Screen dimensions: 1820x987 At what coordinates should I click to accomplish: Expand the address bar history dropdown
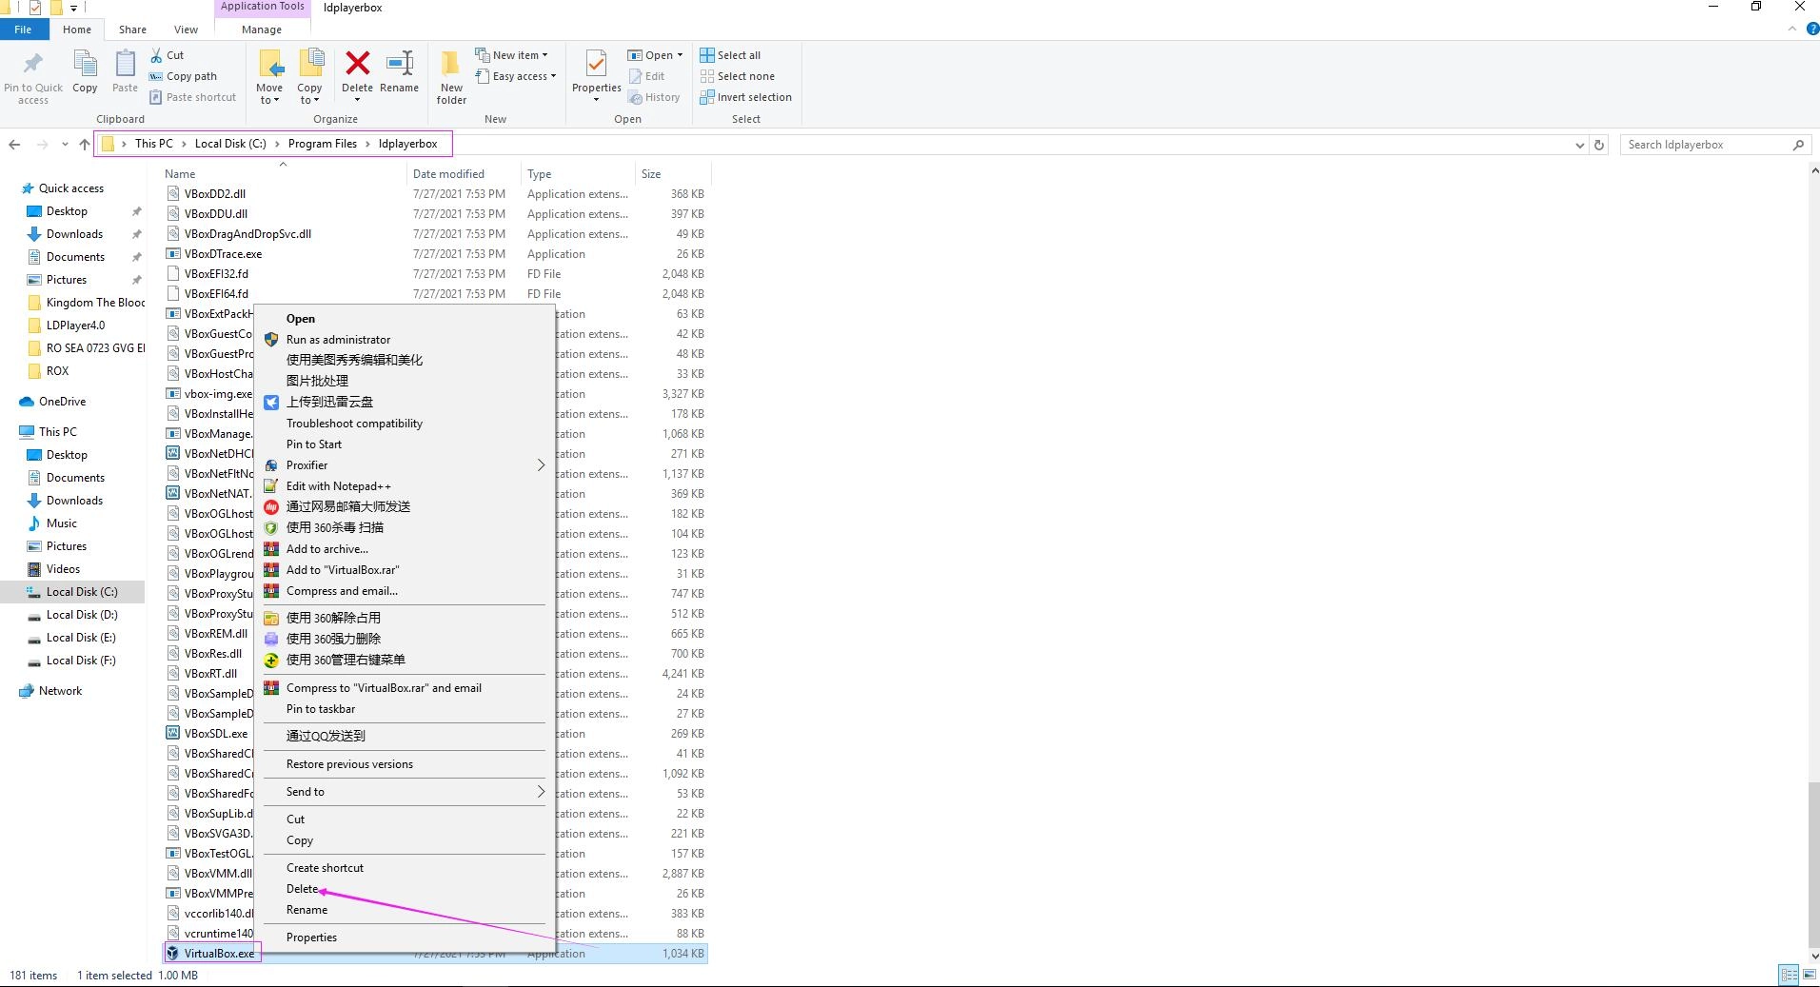[1580, 145]
